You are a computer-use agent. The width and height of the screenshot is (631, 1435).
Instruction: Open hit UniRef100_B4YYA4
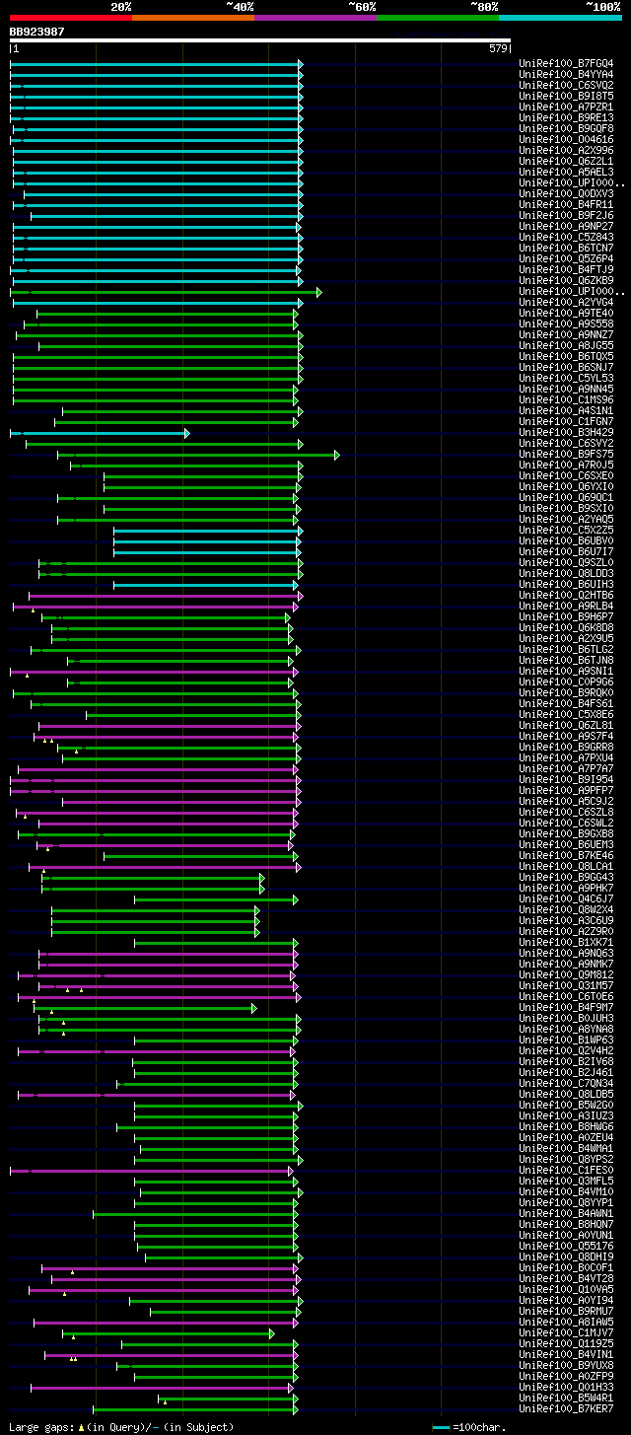[566, 75]
